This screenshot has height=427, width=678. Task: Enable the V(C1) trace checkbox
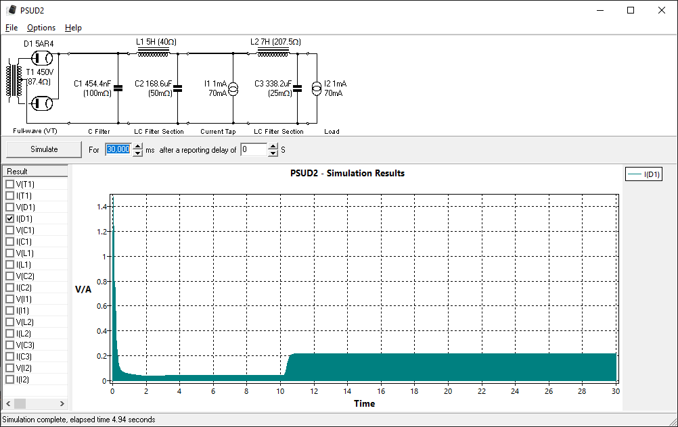coord(9,230)
